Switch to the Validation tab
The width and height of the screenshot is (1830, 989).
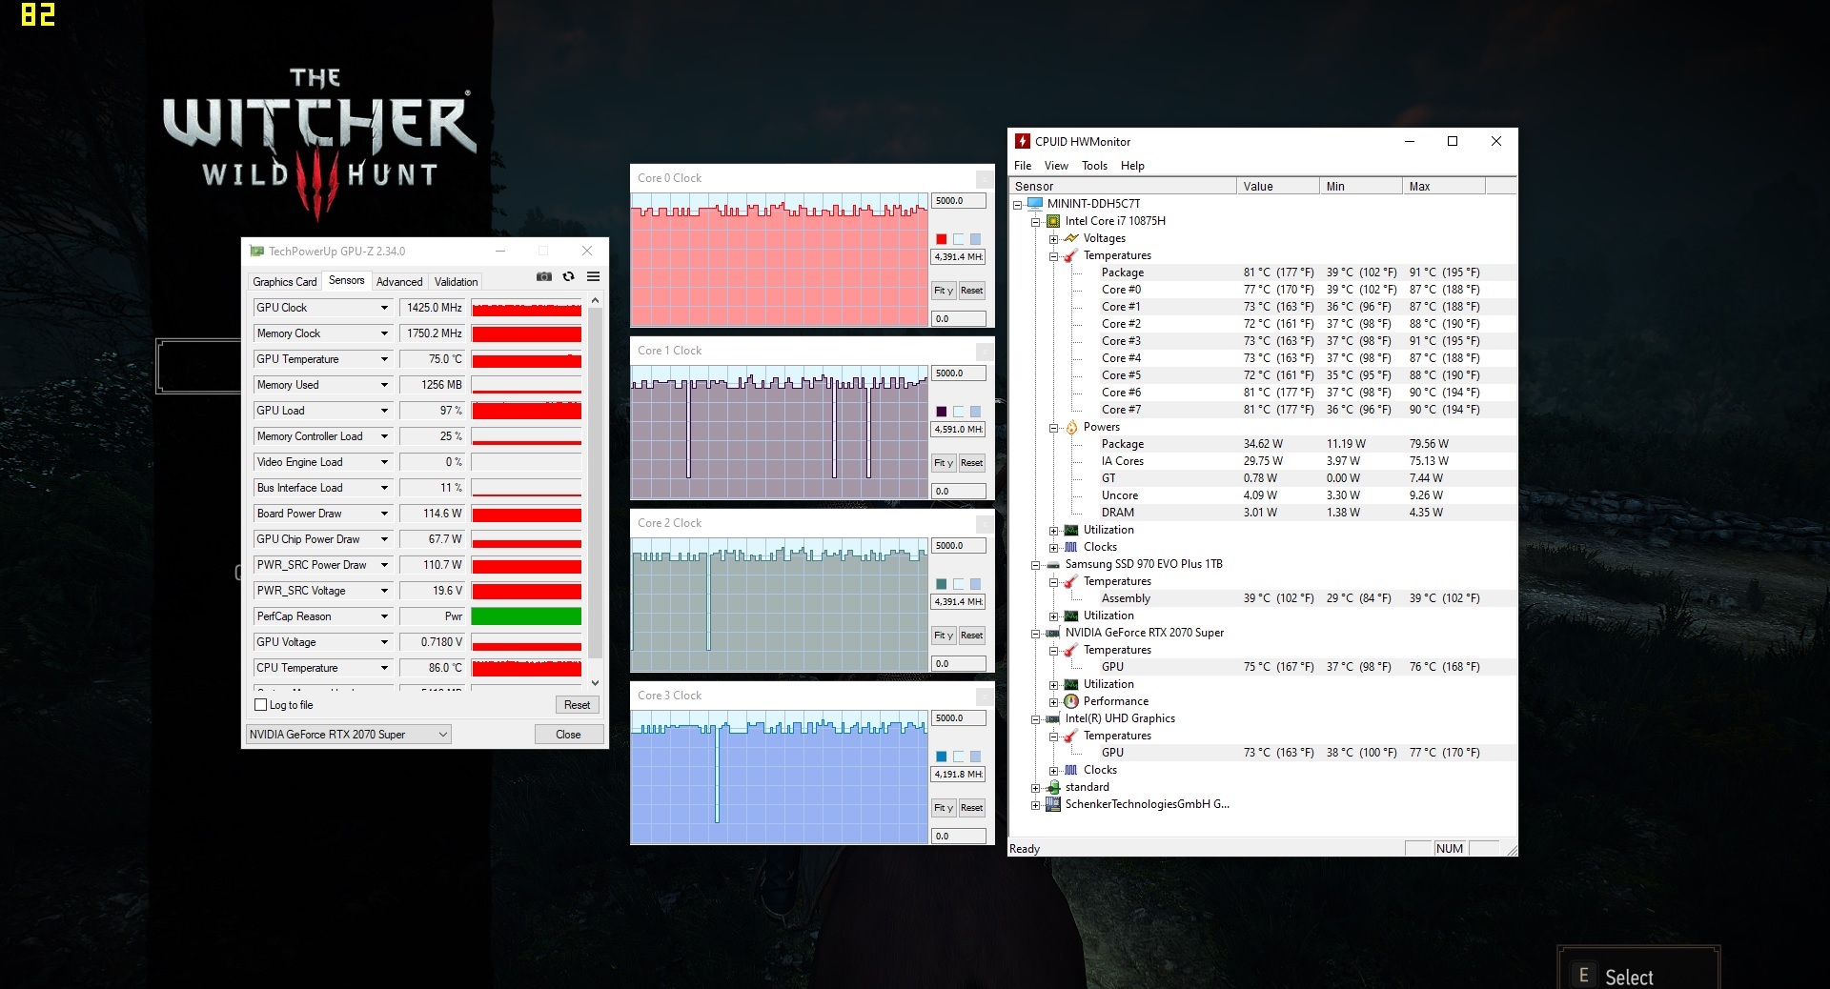point(456,282)
